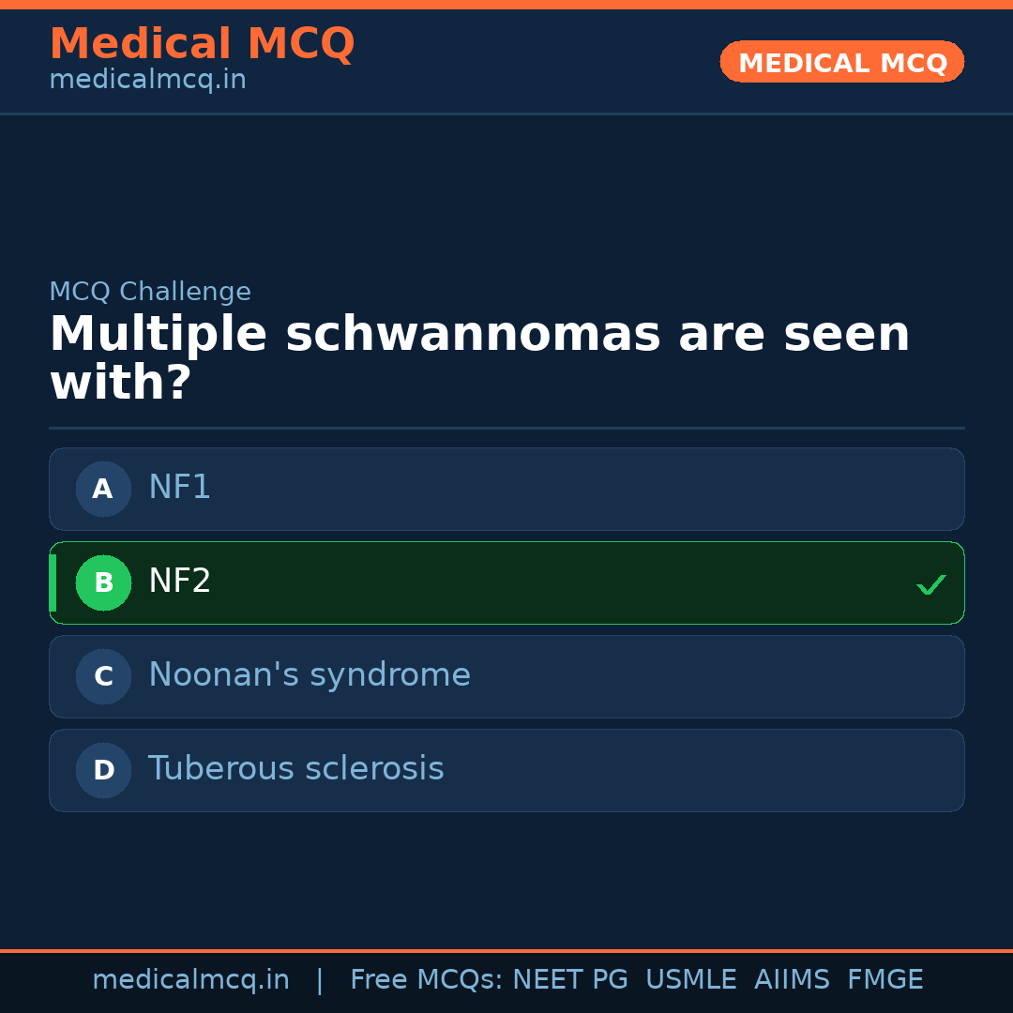Click the letter A circle icon
The image size is (1013, 1013).
(103, 489)
